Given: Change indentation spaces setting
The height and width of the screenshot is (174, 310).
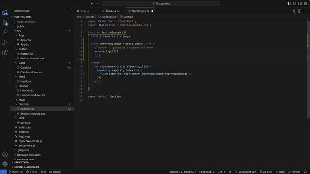Looking at the screenshot, I should [207, 172].
